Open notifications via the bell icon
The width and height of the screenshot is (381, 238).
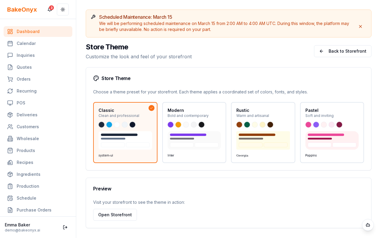pos(49,10)
